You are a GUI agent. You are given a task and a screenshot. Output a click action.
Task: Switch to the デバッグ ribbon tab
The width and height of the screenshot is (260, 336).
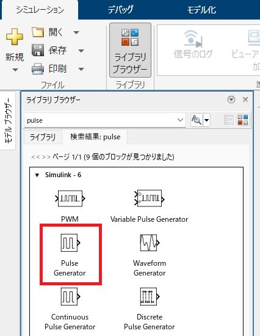click(x=120, y=10)
